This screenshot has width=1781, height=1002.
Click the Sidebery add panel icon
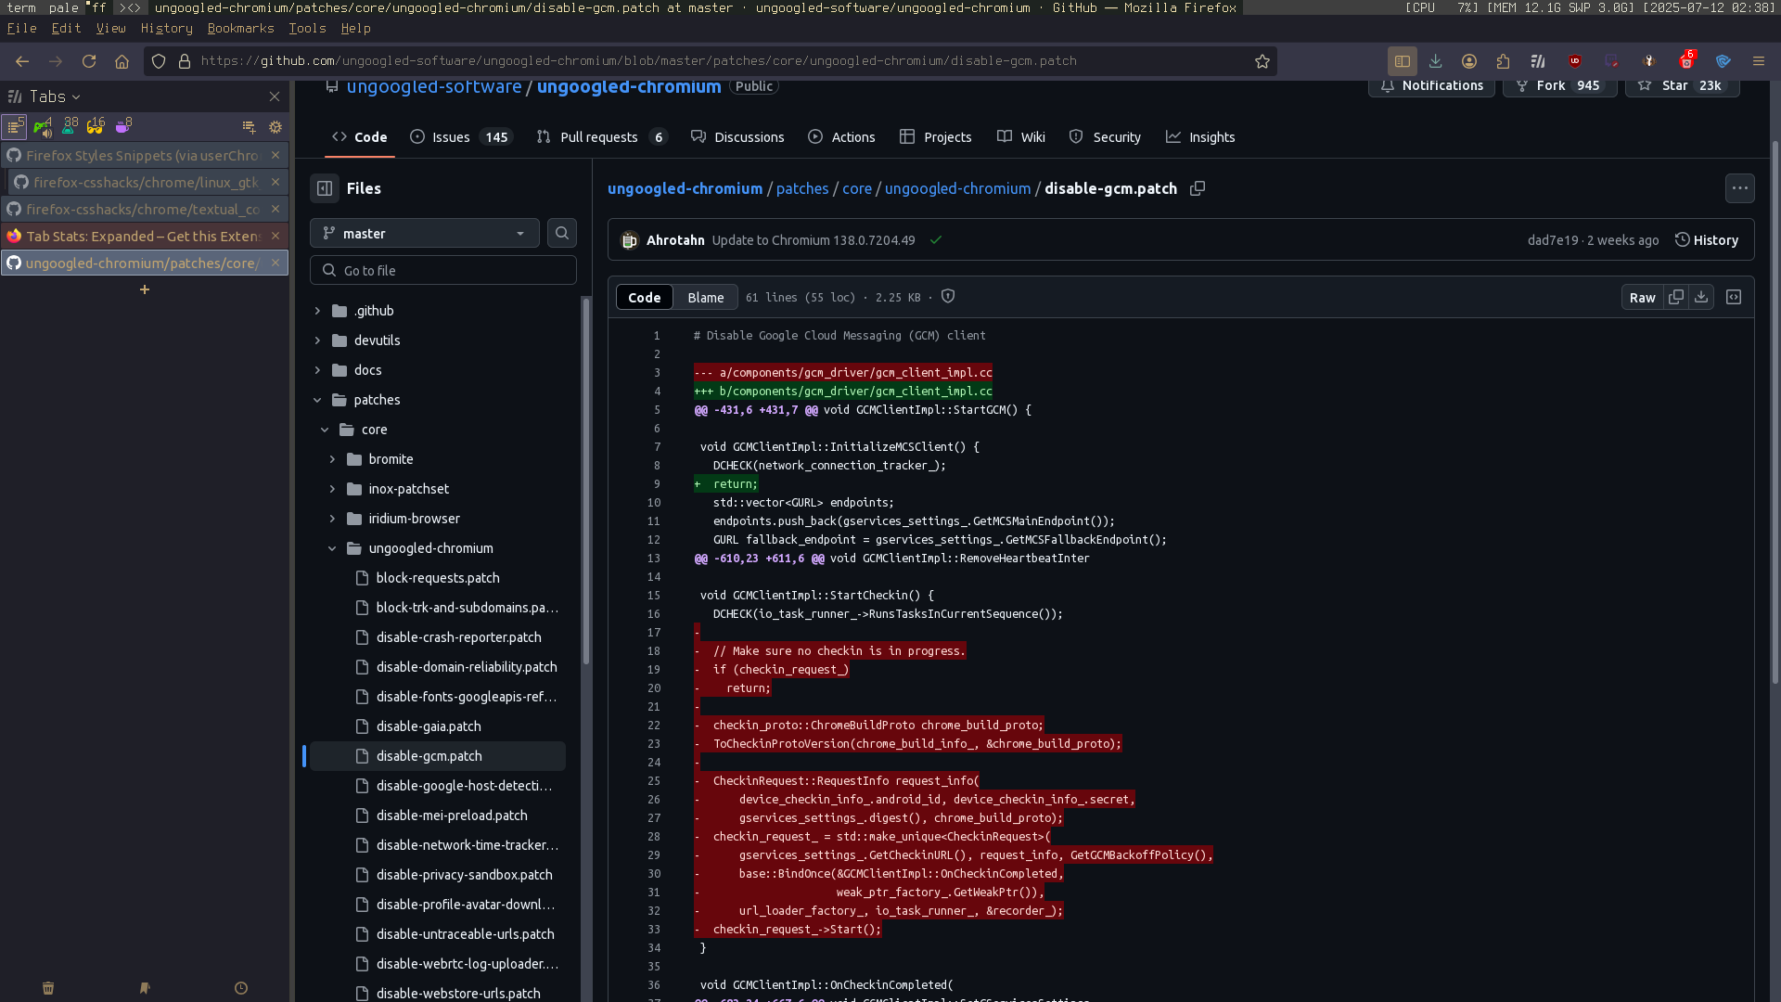pos(249,127)
